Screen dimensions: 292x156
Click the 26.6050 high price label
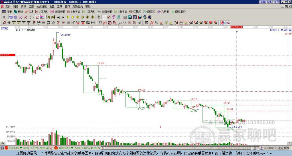point(66,35)
